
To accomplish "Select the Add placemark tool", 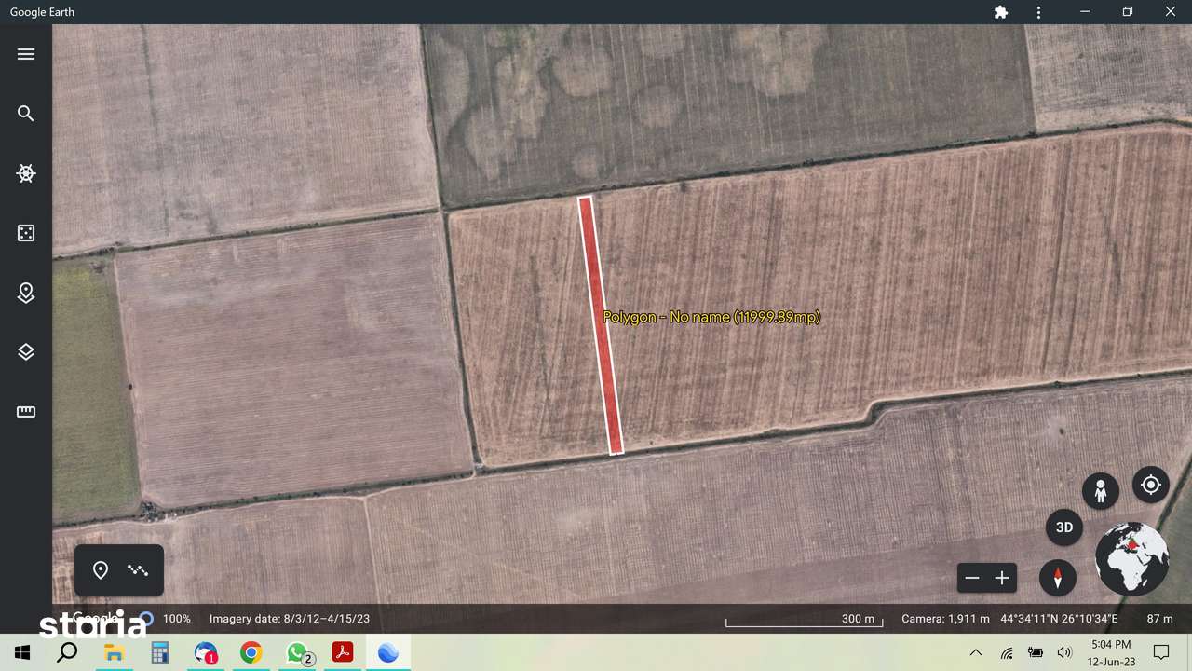I will pos(101,569).
